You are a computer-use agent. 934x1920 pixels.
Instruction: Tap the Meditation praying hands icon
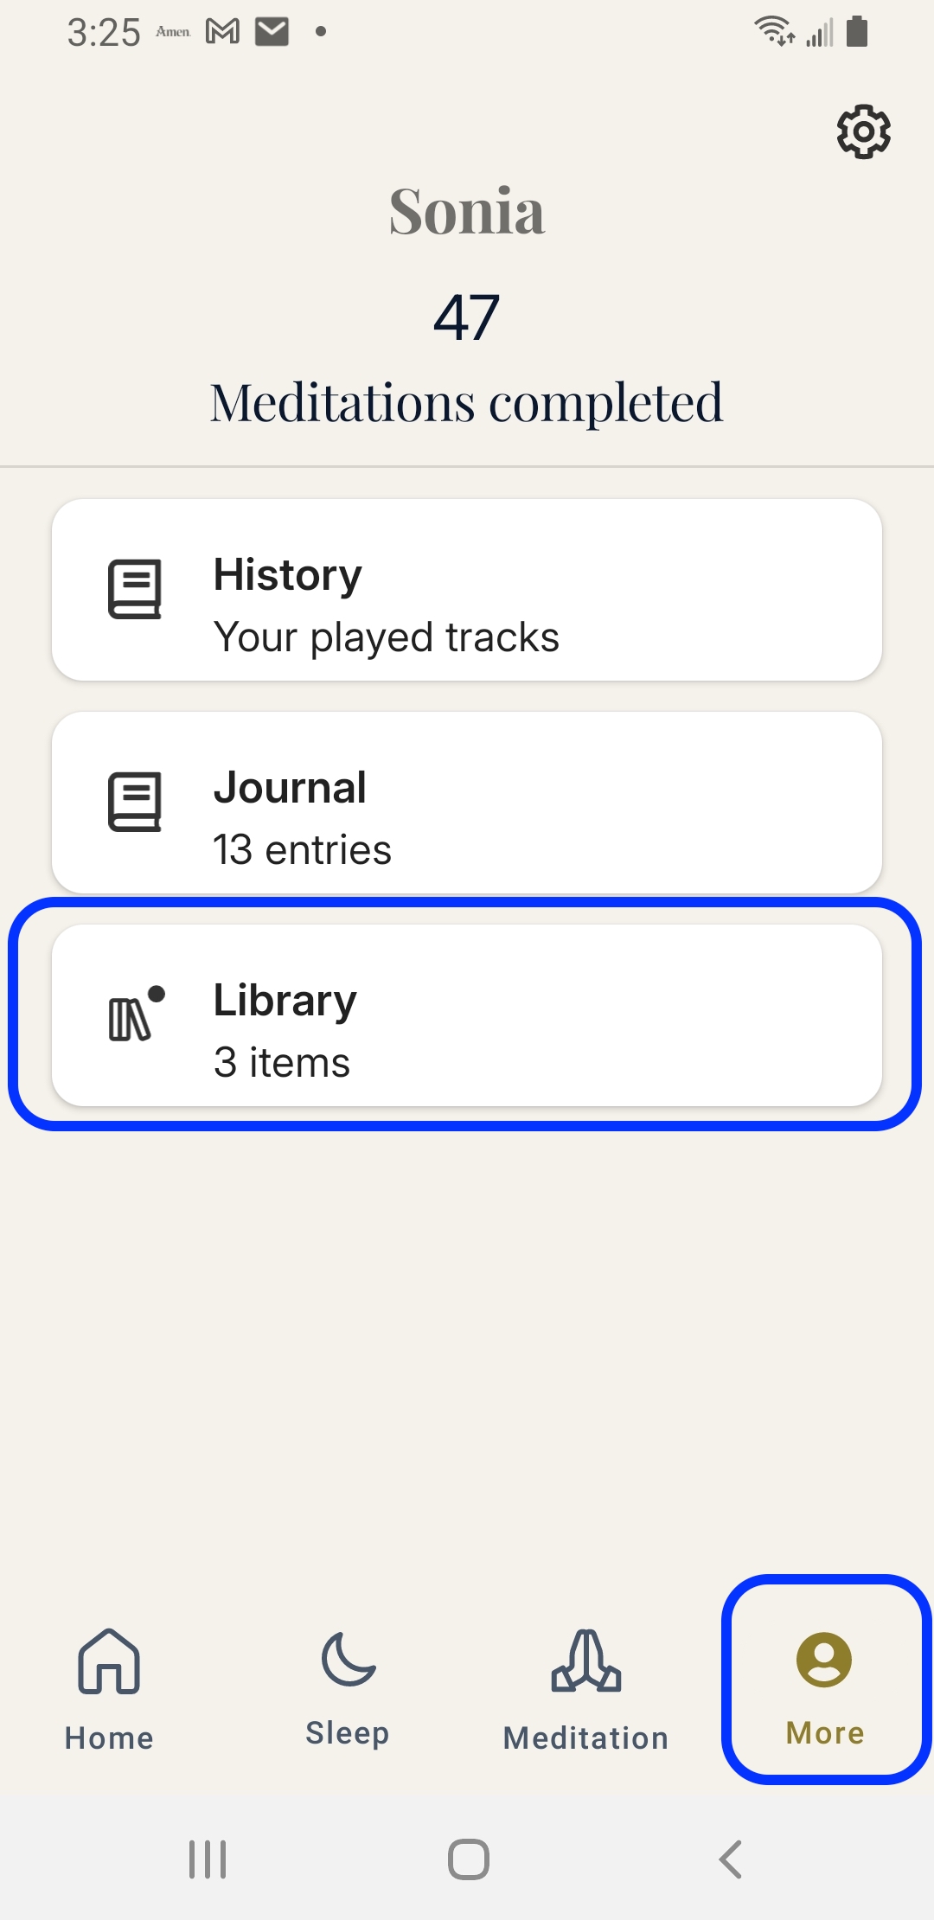[586, 1661]
